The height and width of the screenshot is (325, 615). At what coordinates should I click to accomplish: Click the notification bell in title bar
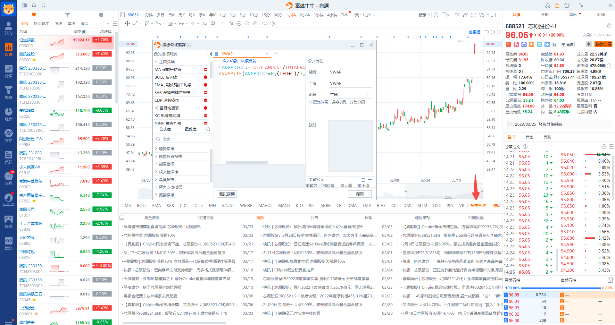pos(34,5)
